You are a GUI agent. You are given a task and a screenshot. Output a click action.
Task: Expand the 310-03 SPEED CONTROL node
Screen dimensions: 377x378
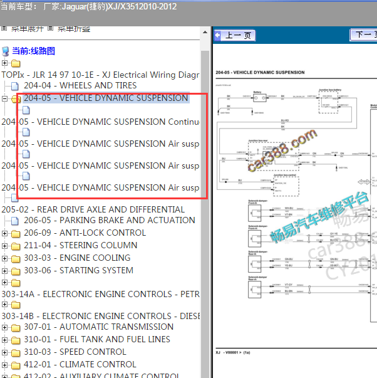click(x=4, y=352)
